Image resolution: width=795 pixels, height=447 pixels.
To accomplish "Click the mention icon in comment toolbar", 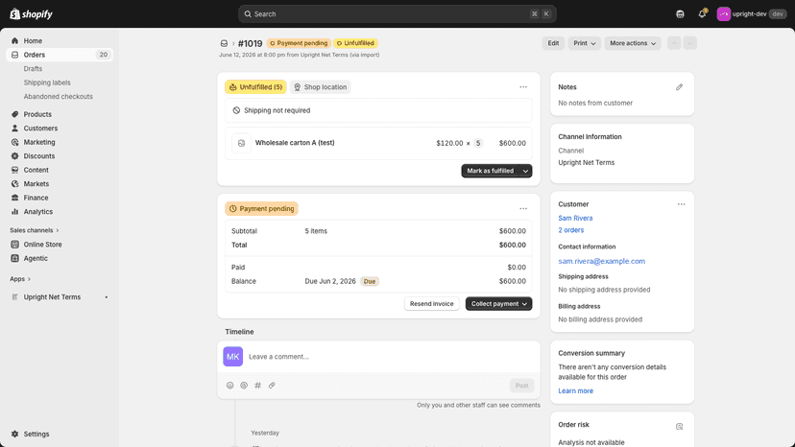I will pyautogui.click(x=244, y=386).
